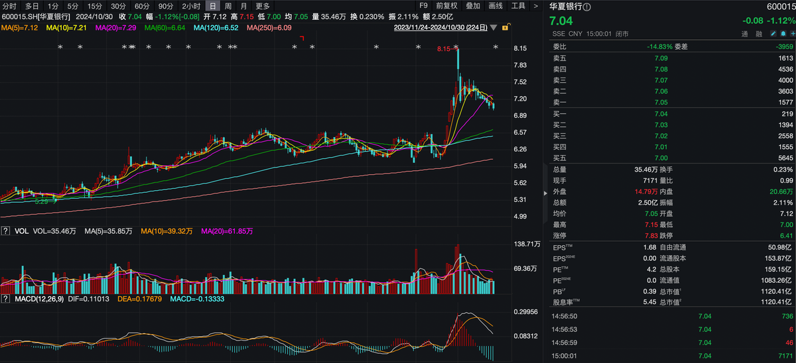Image resolution: width=796 pixels, height=363 pixels.
Task: Click the MA(250)=6.09 indicator label
Action: [271, 28]
